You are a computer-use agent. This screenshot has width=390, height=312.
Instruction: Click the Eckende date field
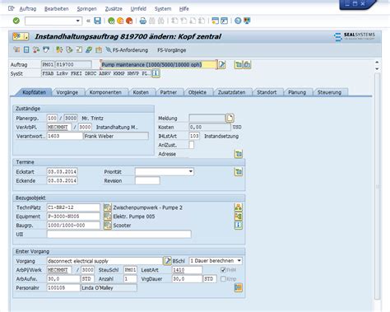tap(62, 181)
